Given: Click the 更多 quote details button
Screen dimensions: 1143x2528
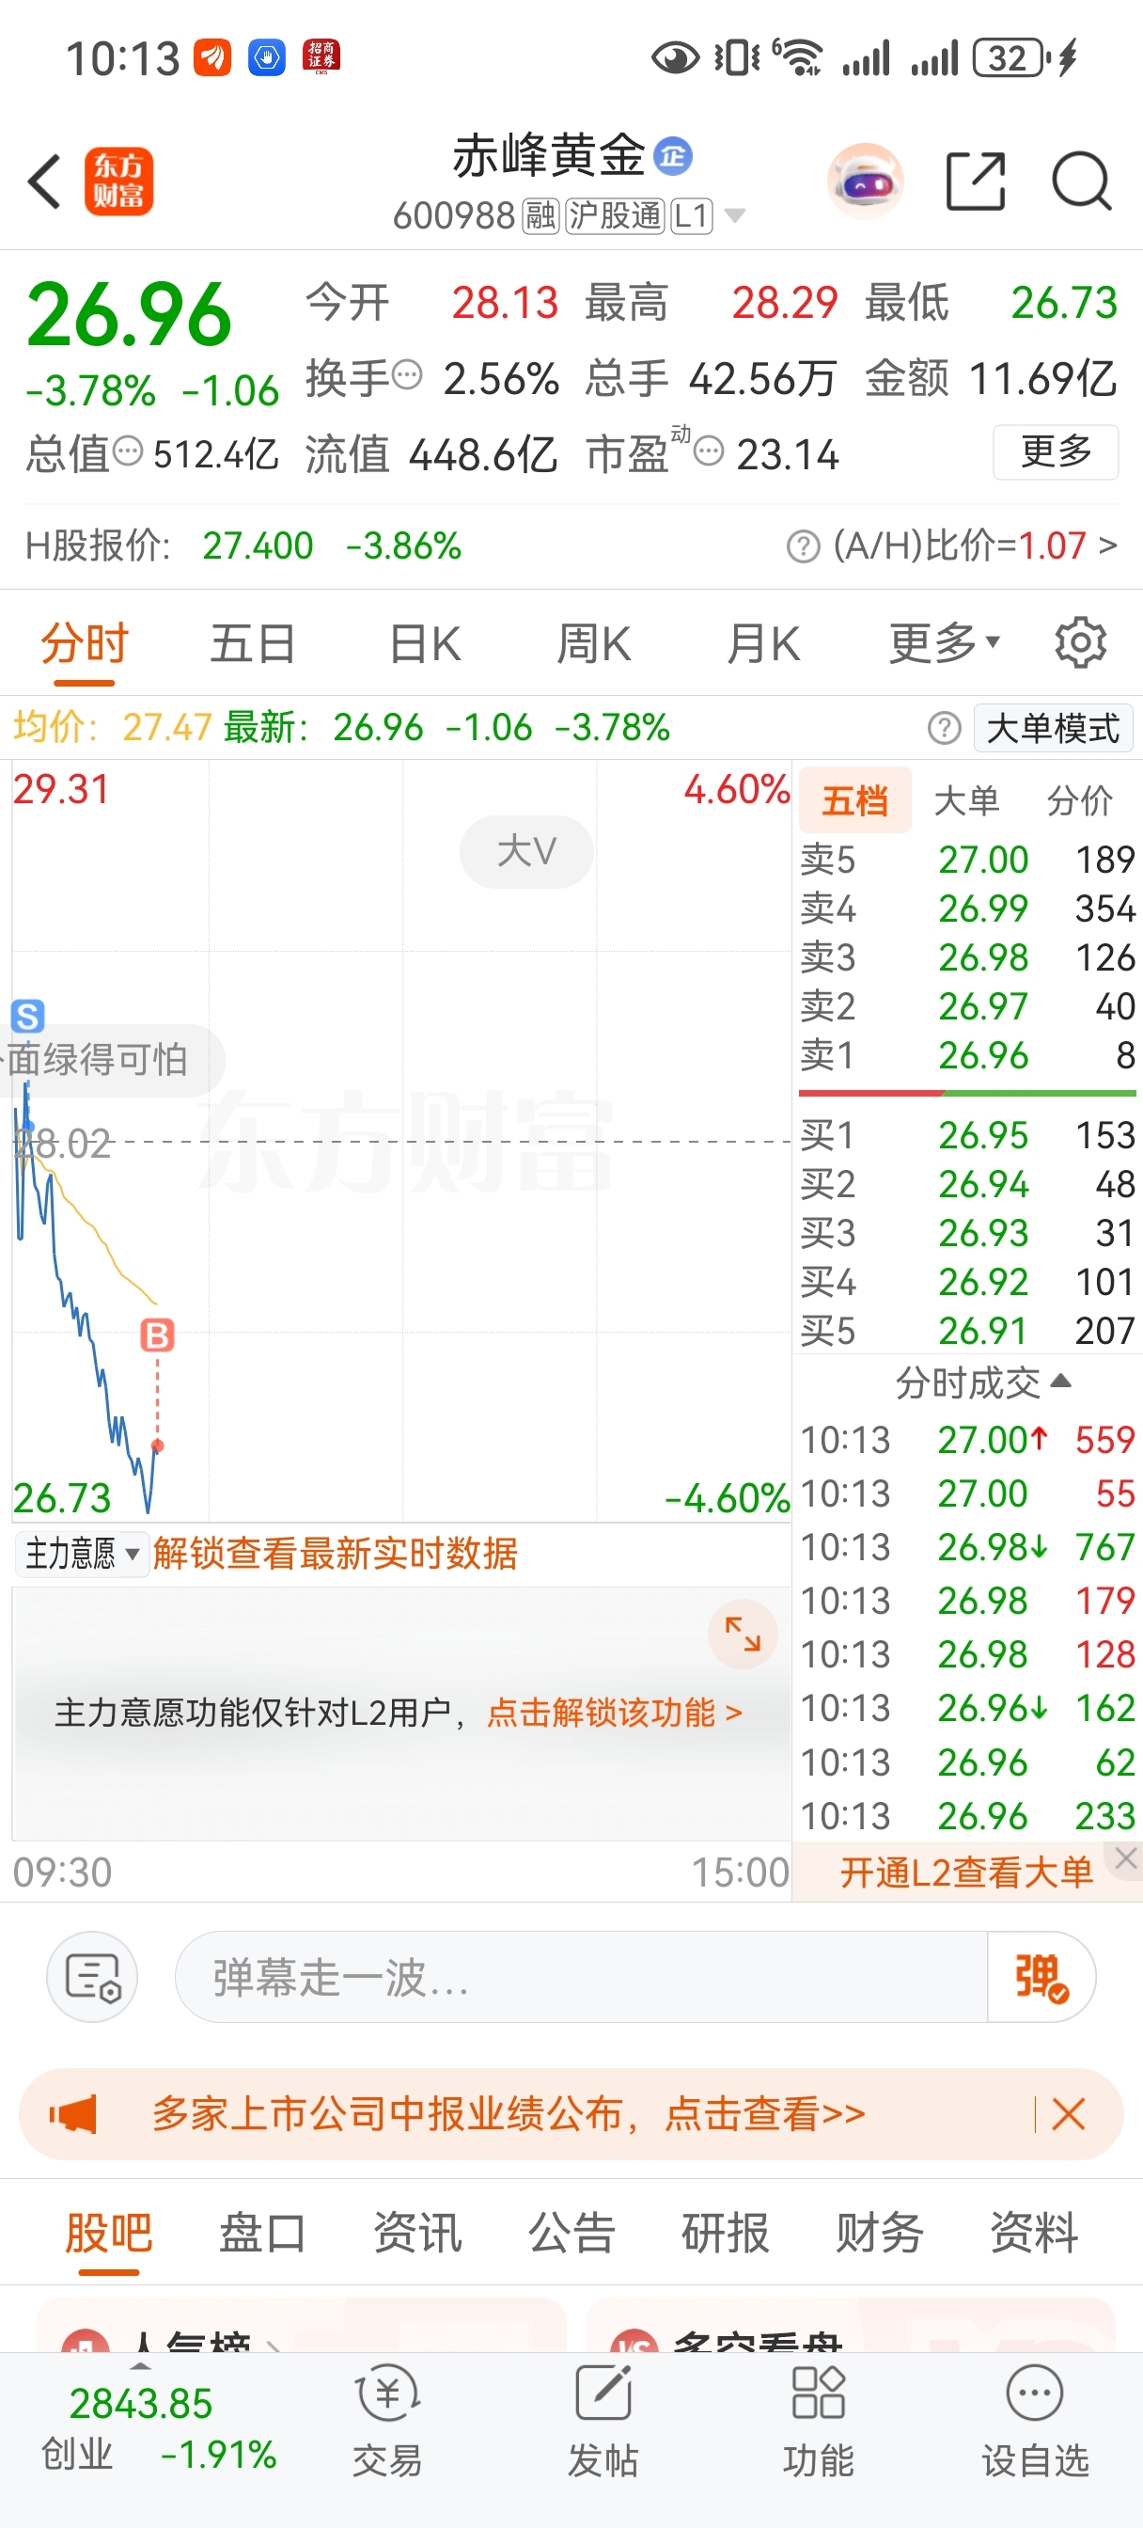Looking at the screenshot, I should pos(1056,451).
